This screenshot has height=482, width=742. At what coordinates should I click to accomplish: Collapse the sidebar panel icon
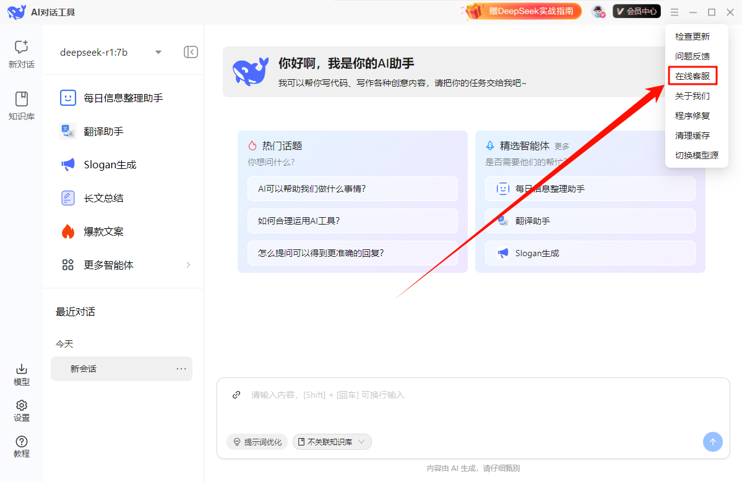coord(191,52)
